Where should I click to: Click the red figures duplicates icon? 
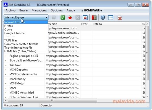tap(94, 17)
